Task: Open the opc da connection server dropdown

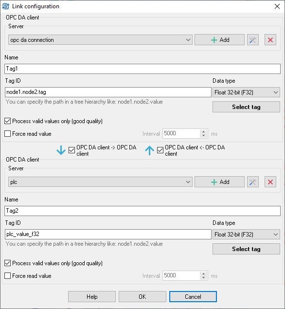Action: 100,40
